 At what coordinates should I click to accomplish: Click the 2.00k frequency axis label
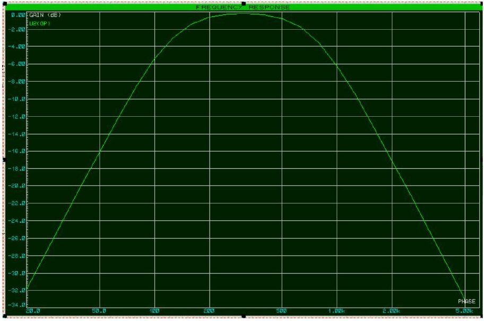coord(392,311)
